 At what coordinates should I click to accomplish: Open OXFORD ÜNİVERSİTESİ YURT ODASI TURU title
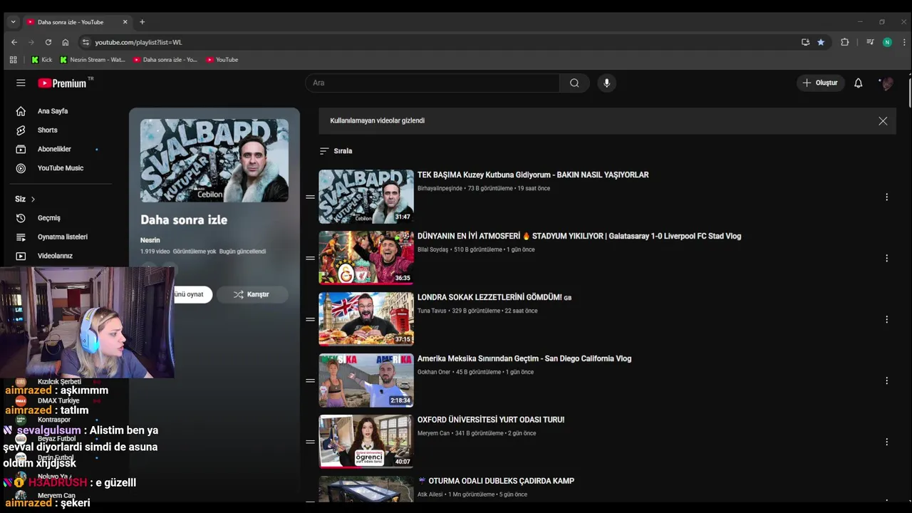[491, 420]
